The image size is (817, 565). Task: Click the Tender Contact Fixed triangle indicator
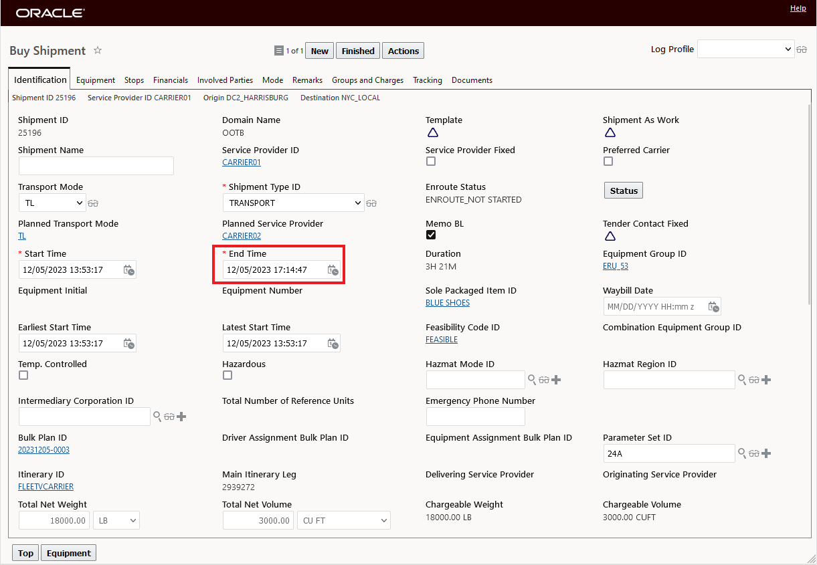point(610,236)
